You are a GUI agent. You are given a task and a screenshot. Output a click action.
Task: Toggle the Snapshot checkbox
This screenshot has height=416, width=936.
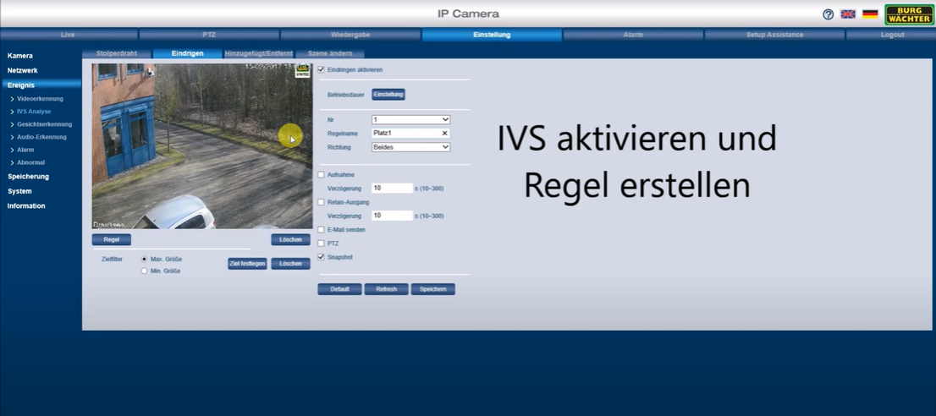pyautogui.click(x=322, y=257)
